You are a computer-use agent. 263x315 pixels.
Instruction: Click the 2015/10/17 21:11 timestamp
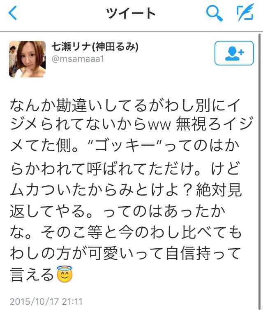point(46,302)
